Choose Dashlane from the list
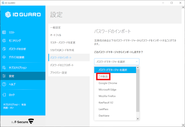Image resolution: width=185 pixels, height=127 pixels. pyautogui.click(x=115, y=116)
